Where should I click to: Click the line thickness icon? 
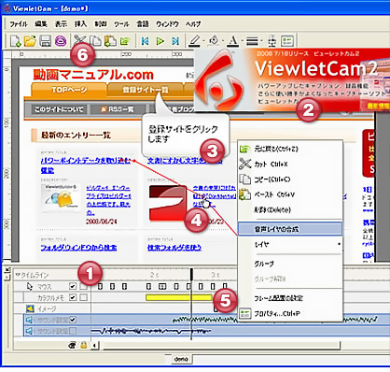(x=252, y=41)
